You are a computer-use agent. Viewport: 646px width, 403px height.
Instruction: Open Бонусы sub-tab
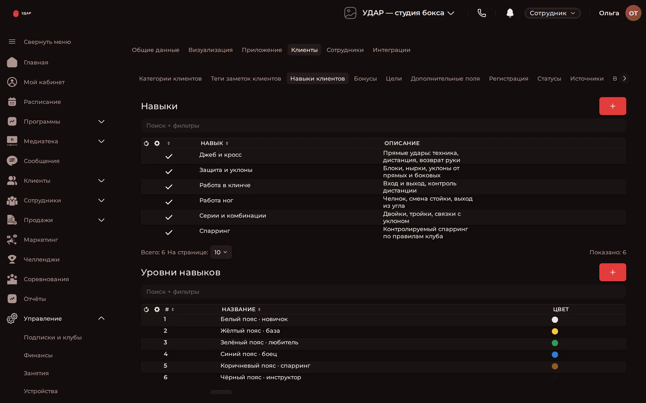click(x=365, y=79)
